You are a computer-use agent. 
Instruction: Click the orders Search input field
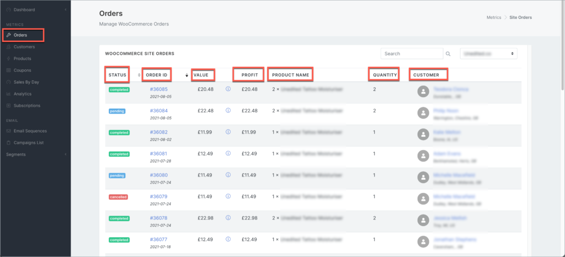pyautogui.click(x=412, y=54)
